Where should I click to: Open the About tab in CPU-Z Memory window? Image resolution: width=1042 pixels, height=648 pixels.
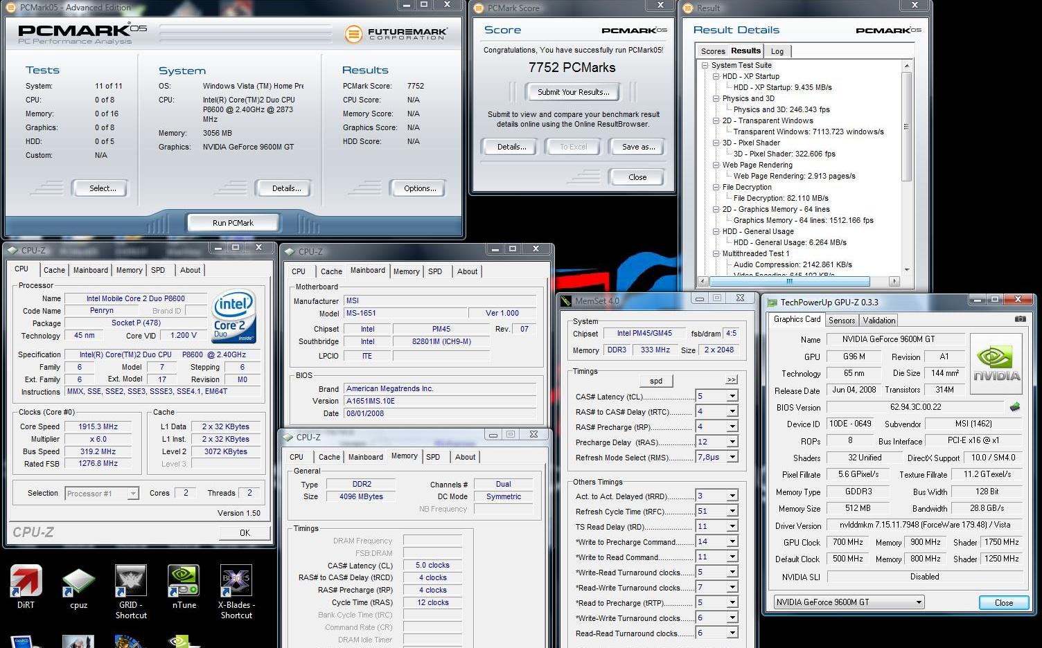pos(465,457)
